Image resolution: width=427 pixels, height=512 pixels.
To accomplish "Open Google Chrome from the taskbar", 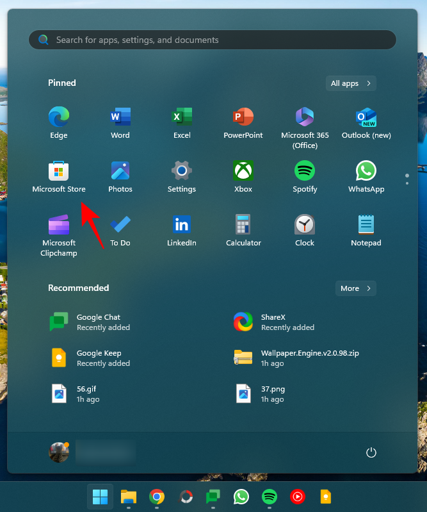I will coord(157,497).
